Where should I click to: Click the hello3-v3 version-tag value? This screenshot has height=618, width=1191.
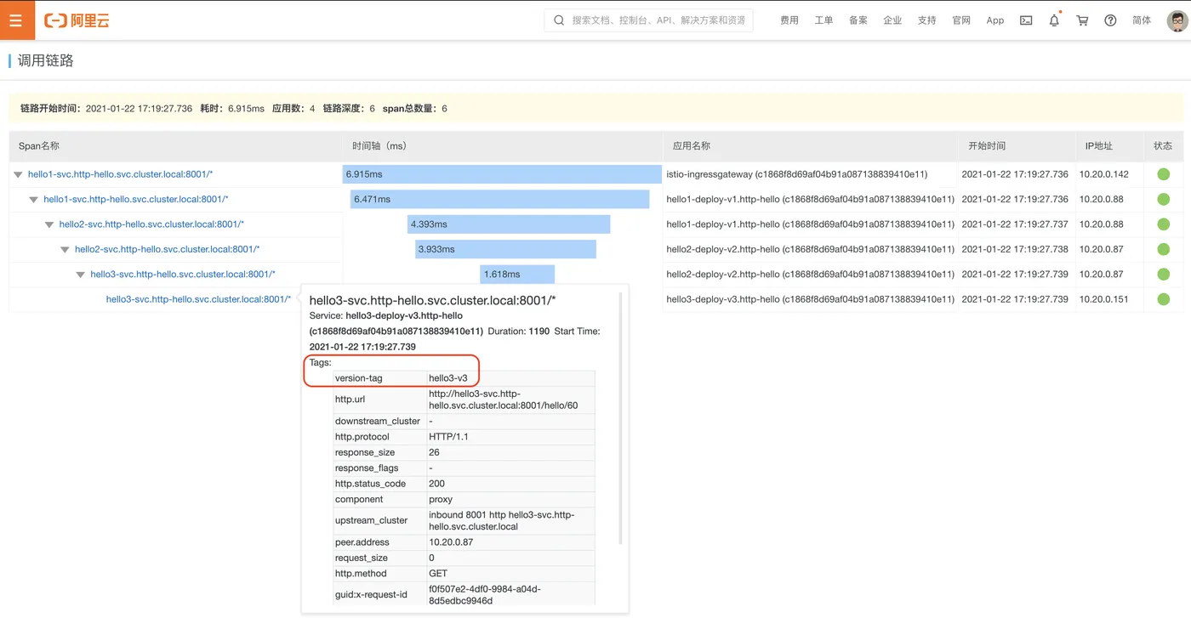448,378
